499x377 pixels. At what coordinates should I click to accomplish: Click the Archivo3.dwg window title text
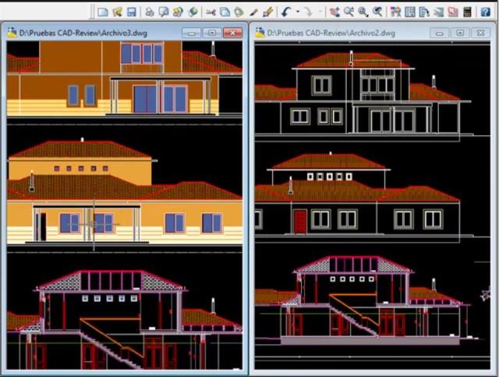[83, 33]
